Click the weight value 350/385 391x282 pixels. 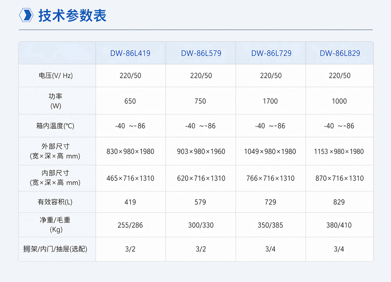click(x=270, y=225)
